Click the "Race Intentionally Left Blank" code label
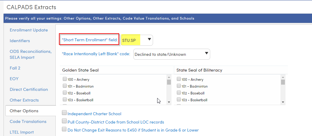312x136 pixels. click(96, 54)
